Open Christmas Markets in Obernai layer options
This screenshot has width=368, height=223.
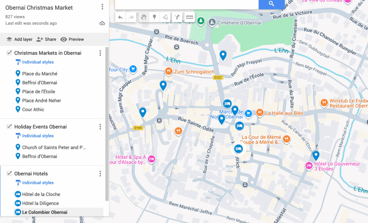pos(100,53)
